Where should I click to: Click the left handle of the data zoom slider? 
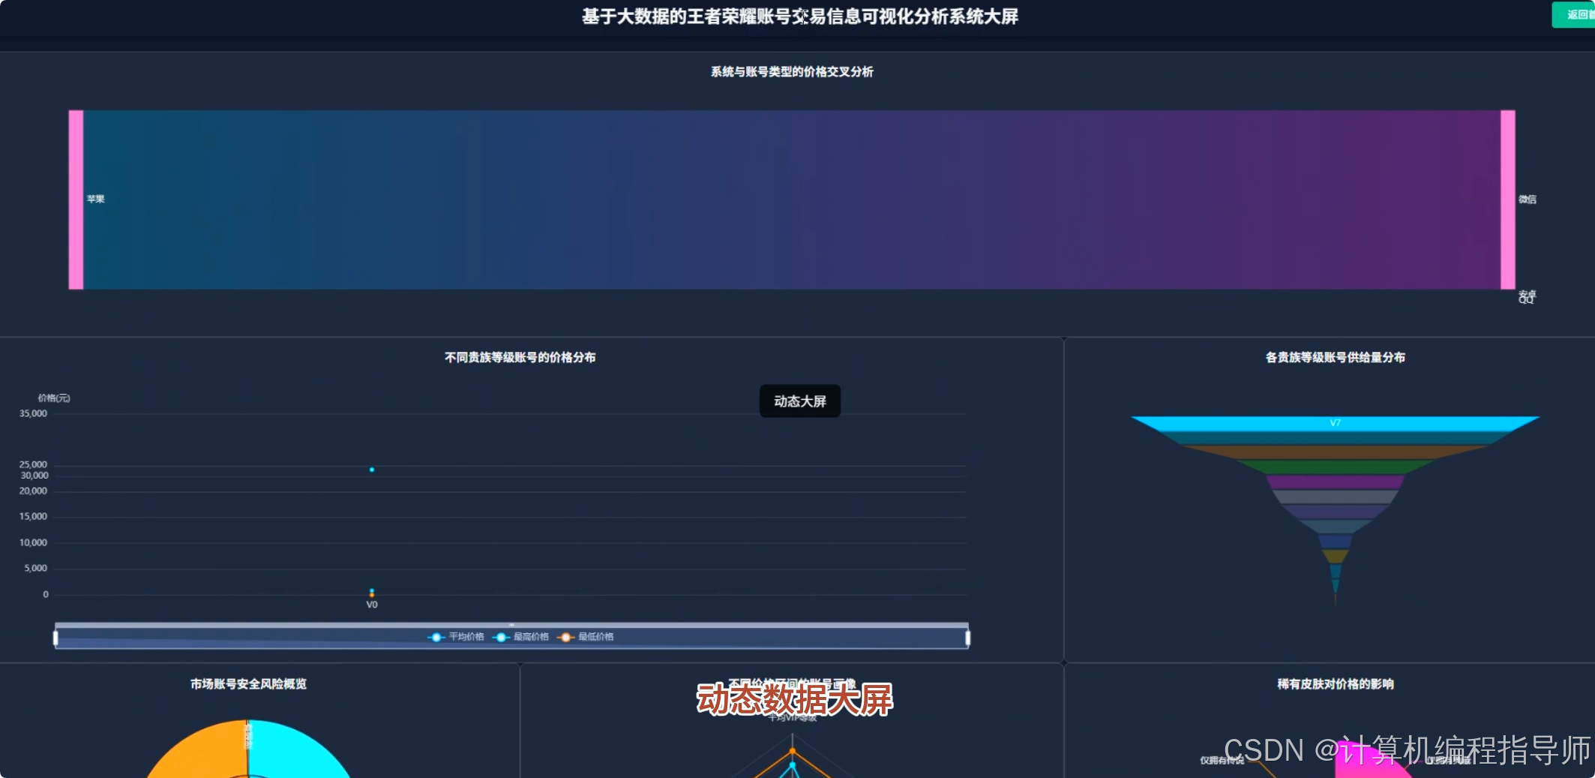(x=55, y=636)
